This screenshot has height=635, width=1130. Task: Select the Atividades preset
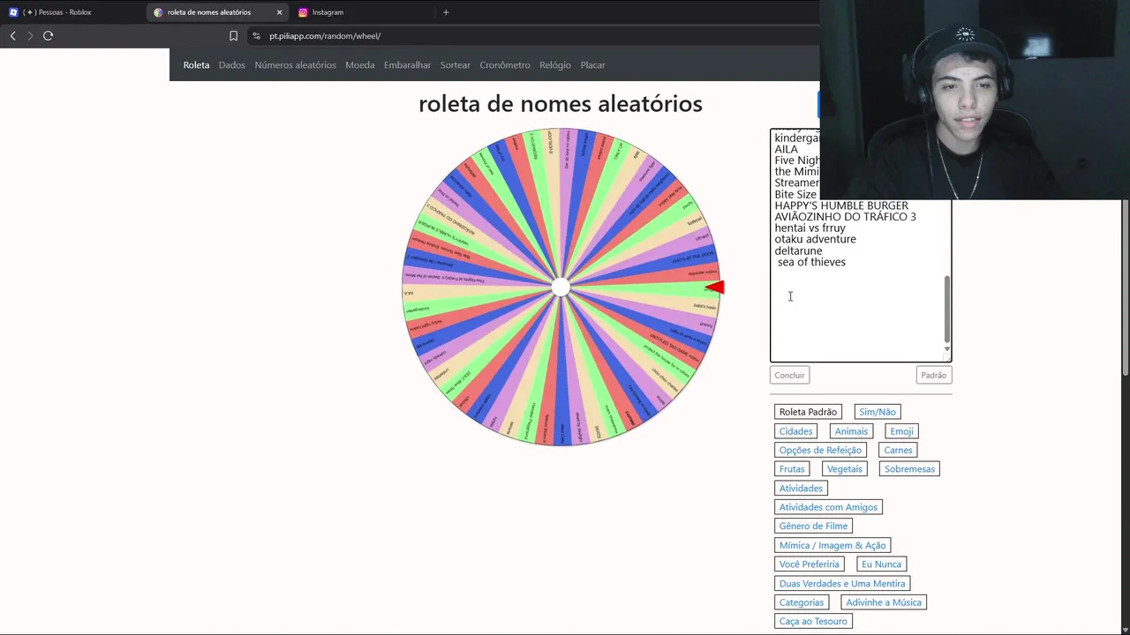pos(801,488)
